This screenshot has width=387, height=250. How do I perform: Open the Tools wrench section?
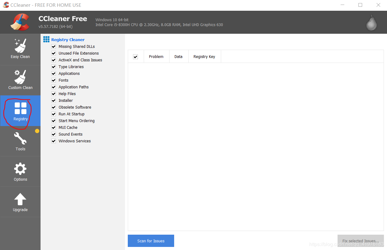tap(20, 141)
